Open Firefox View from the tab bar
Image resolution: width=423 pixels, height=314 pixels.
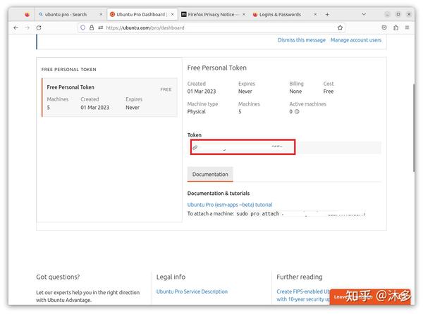[27, 14]
